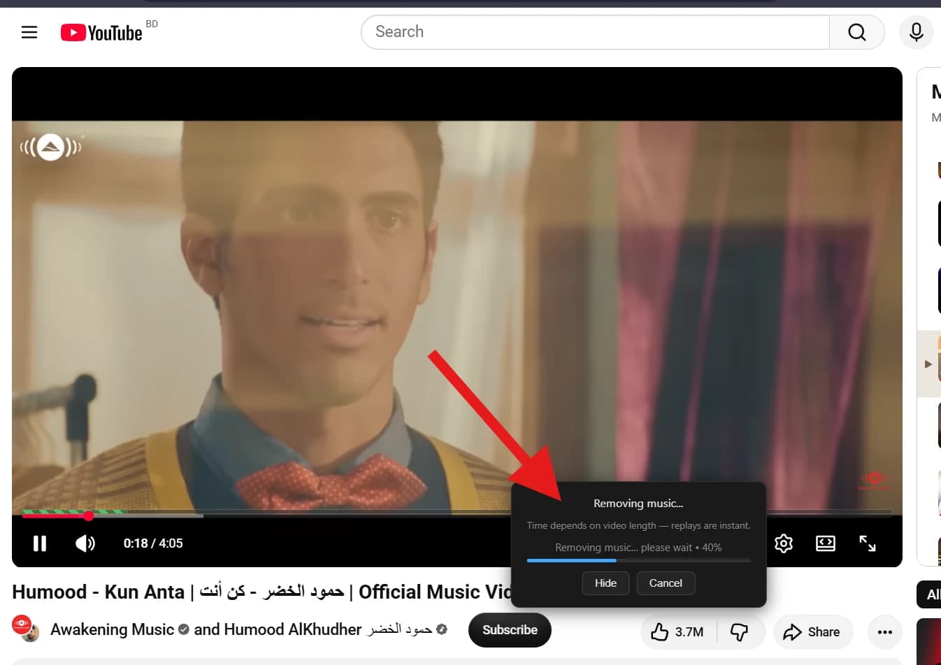Cancel the music removal
941x665 pixels.
(666, 583)
